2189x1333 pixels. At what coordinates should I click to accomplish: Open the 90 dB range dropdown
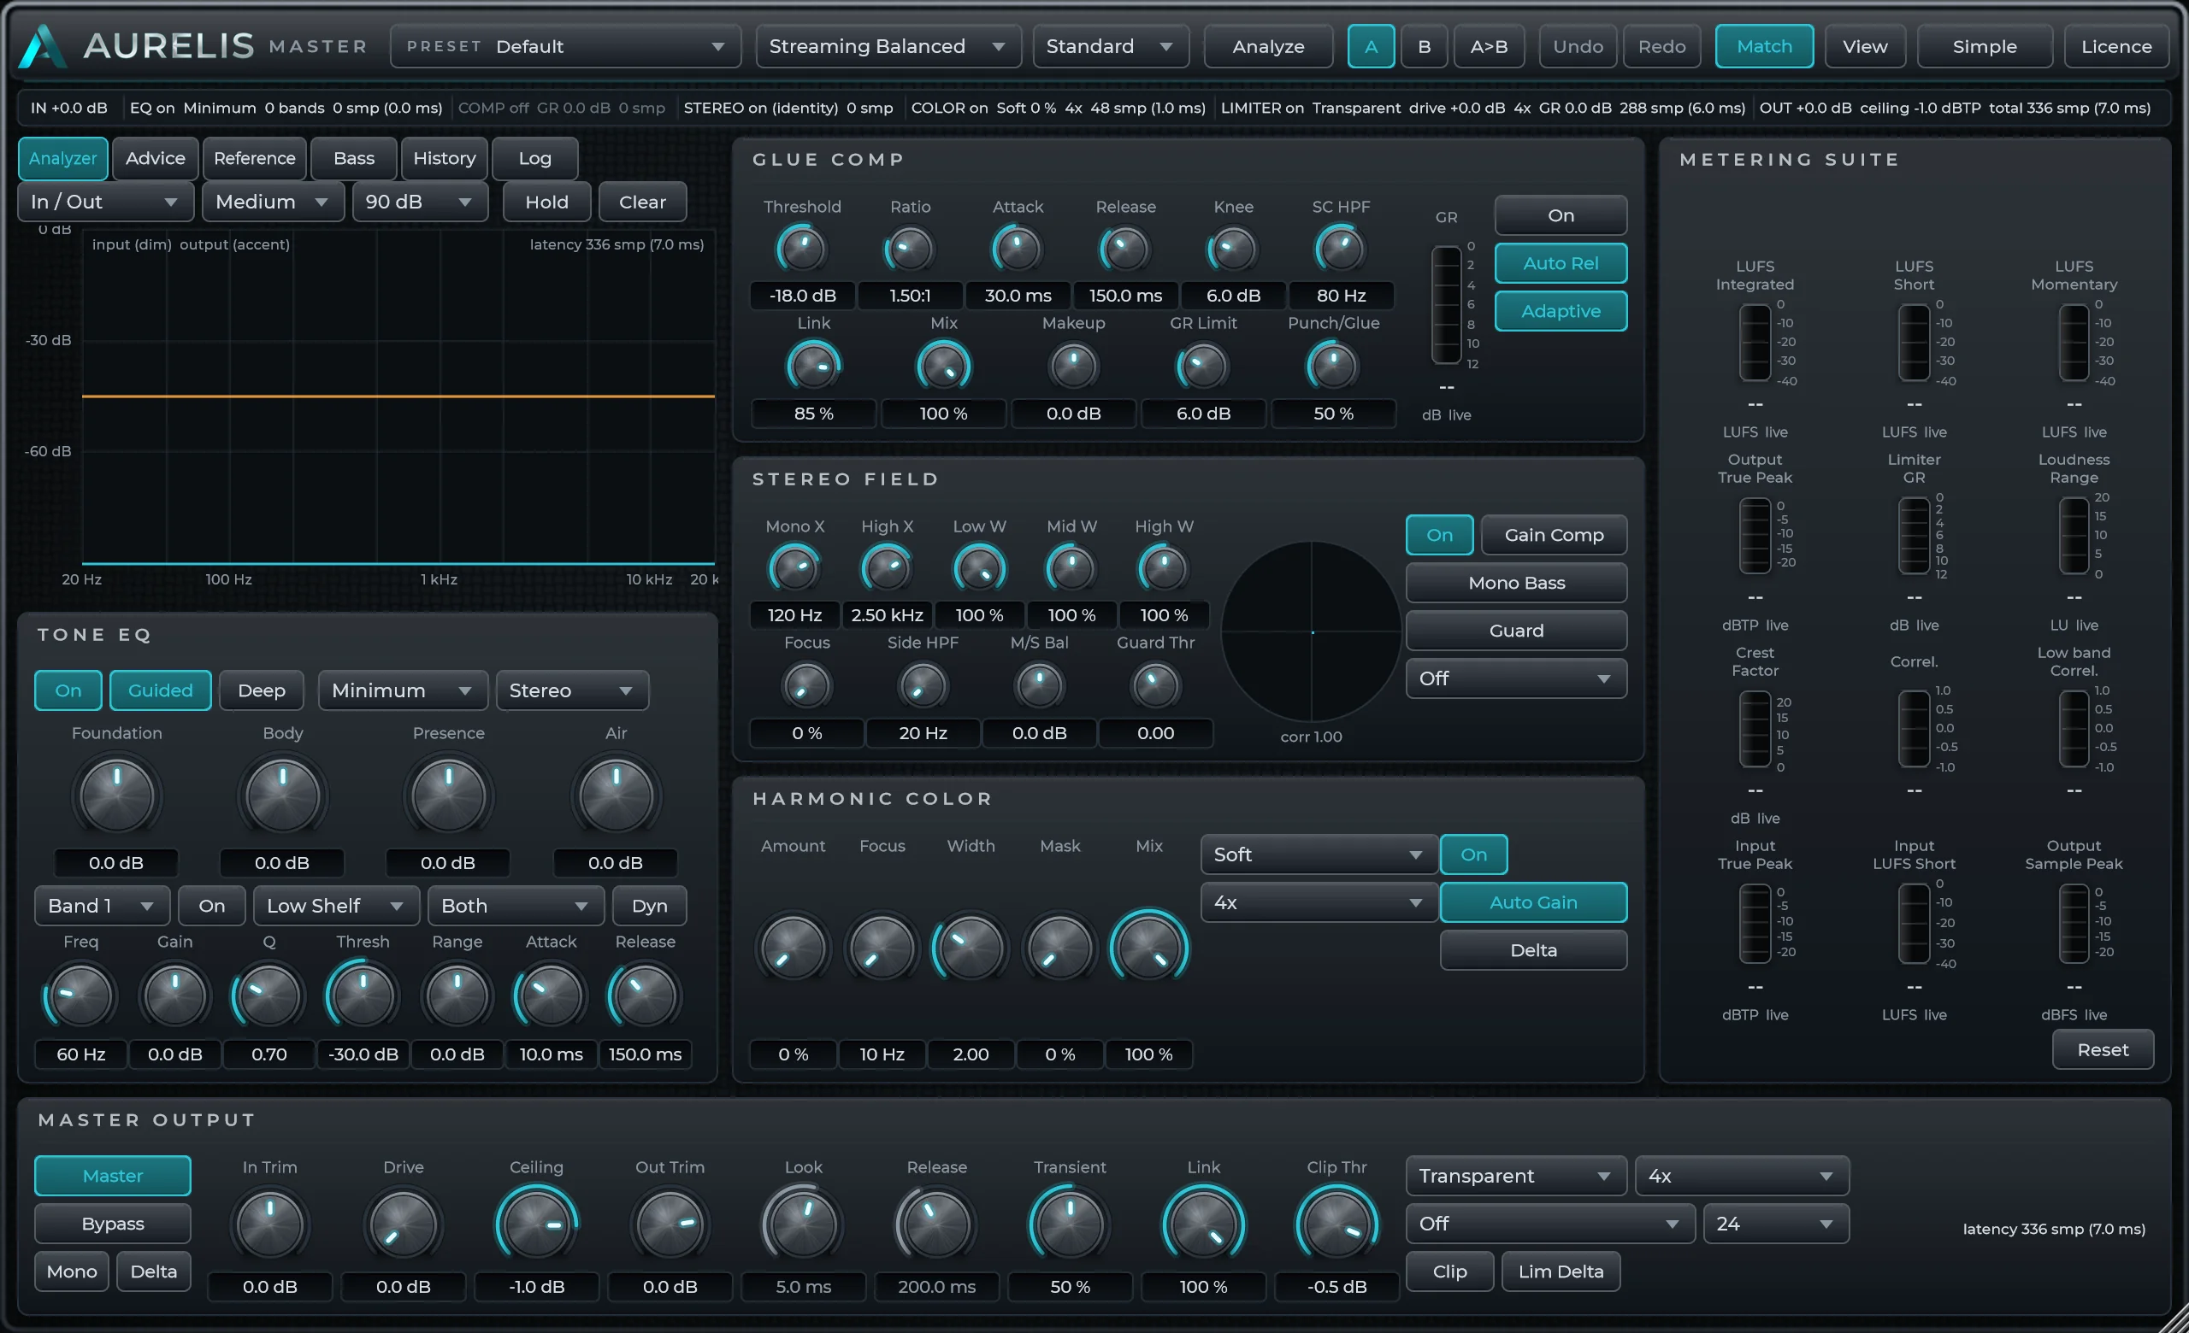point(419,202)
